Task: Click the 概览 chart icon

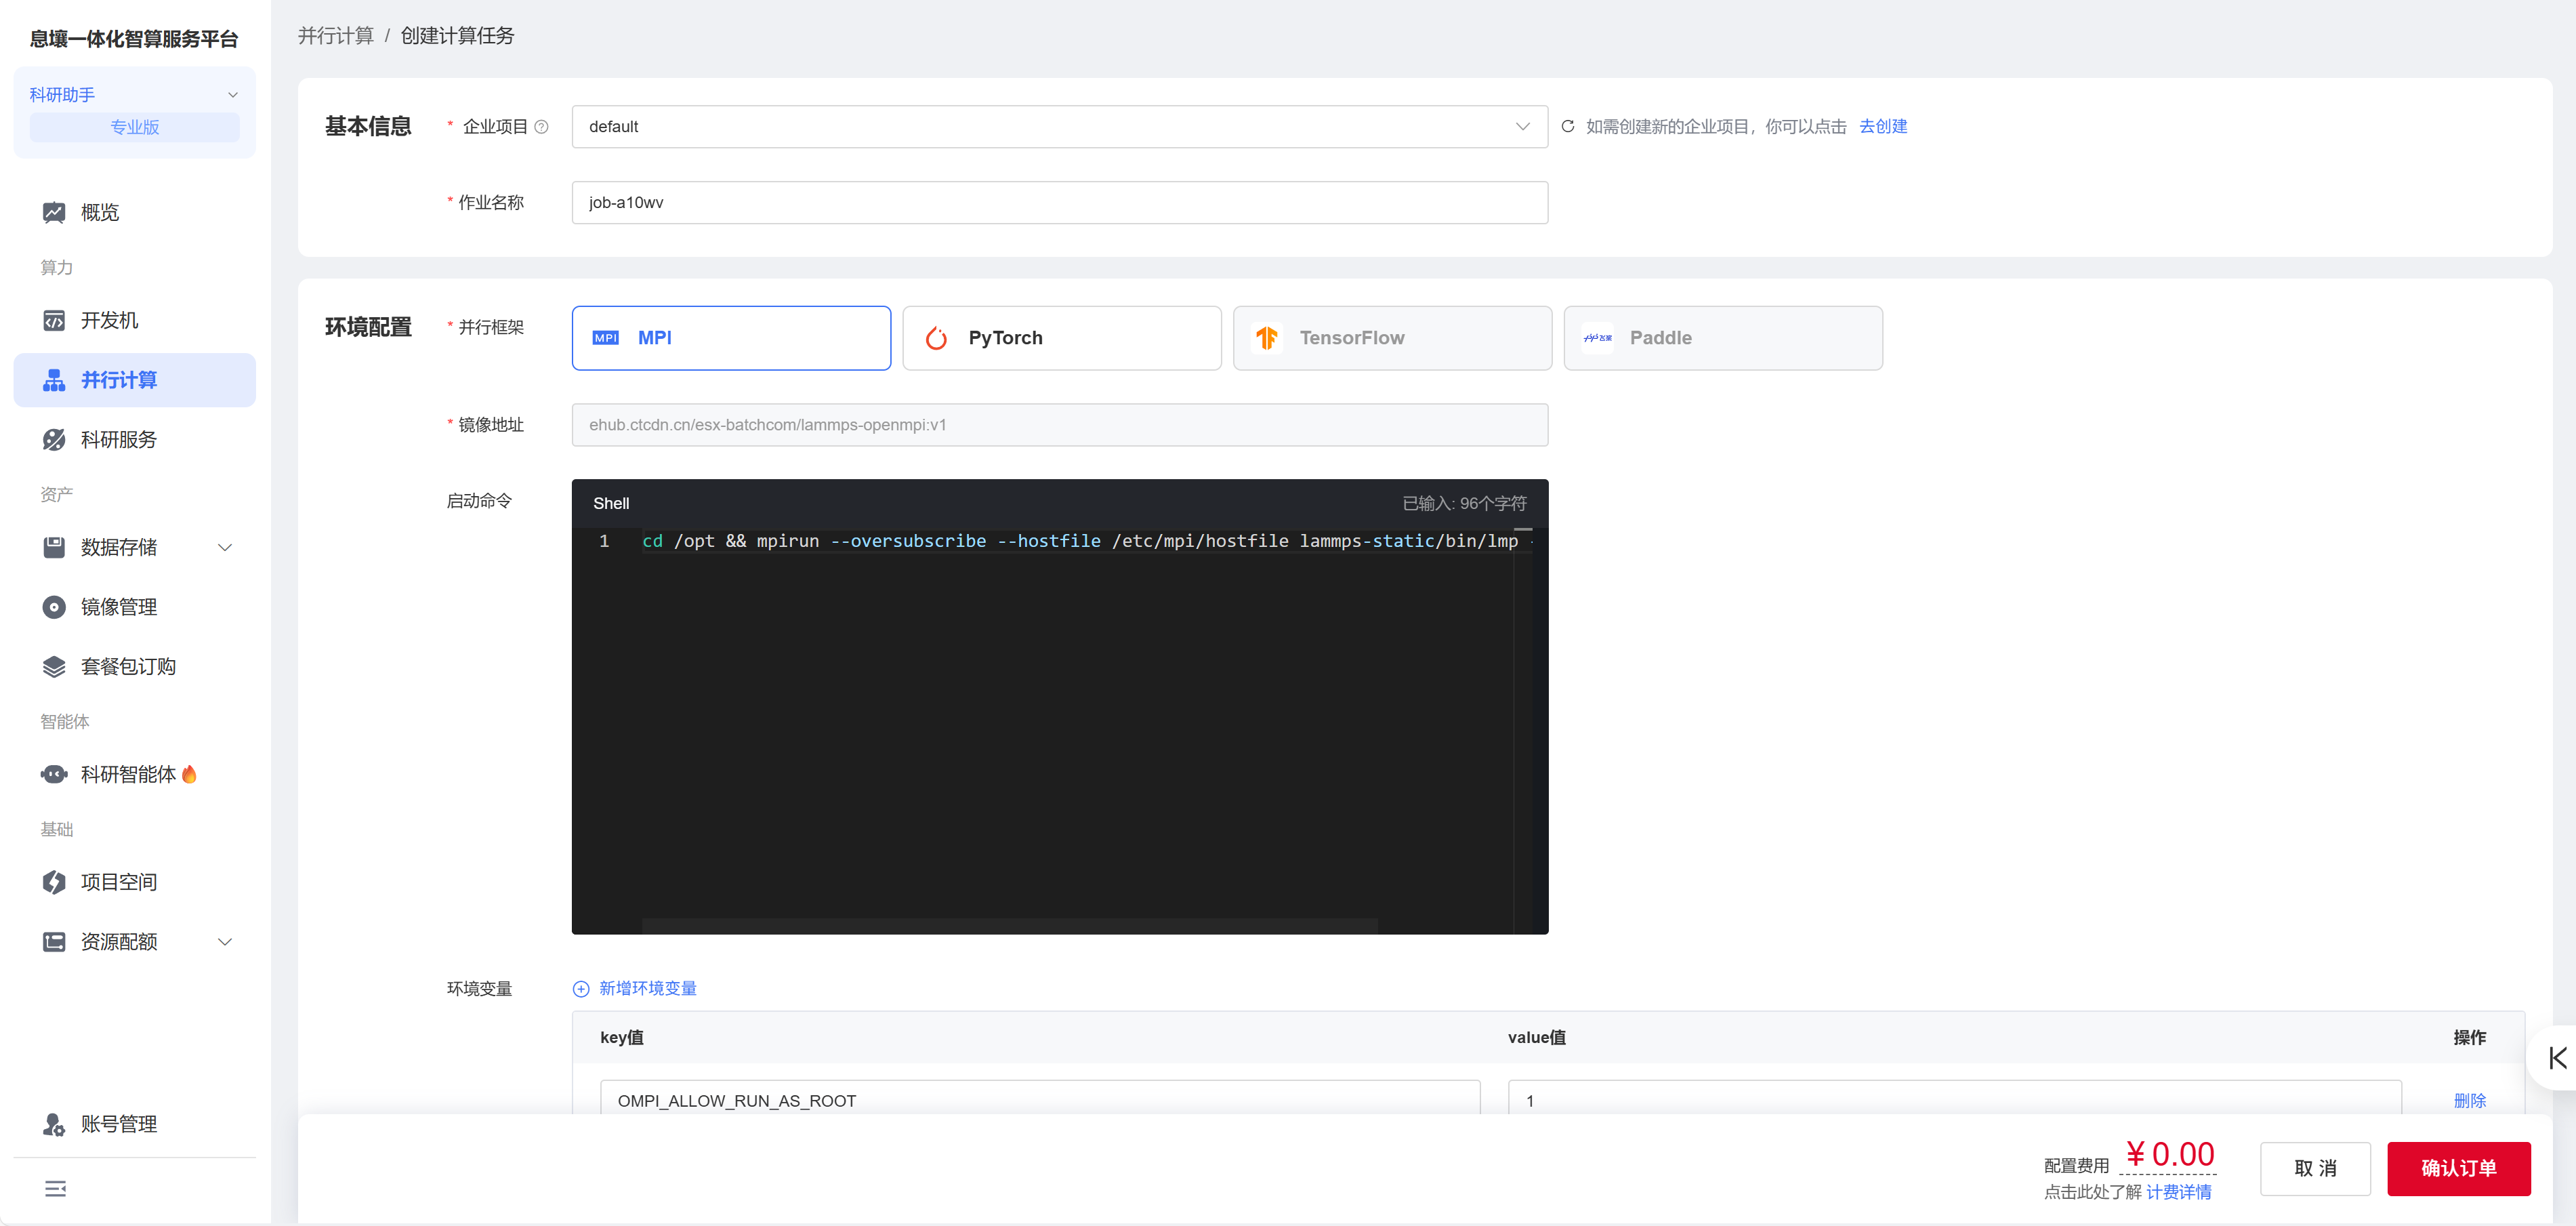Action: (54, 212)
